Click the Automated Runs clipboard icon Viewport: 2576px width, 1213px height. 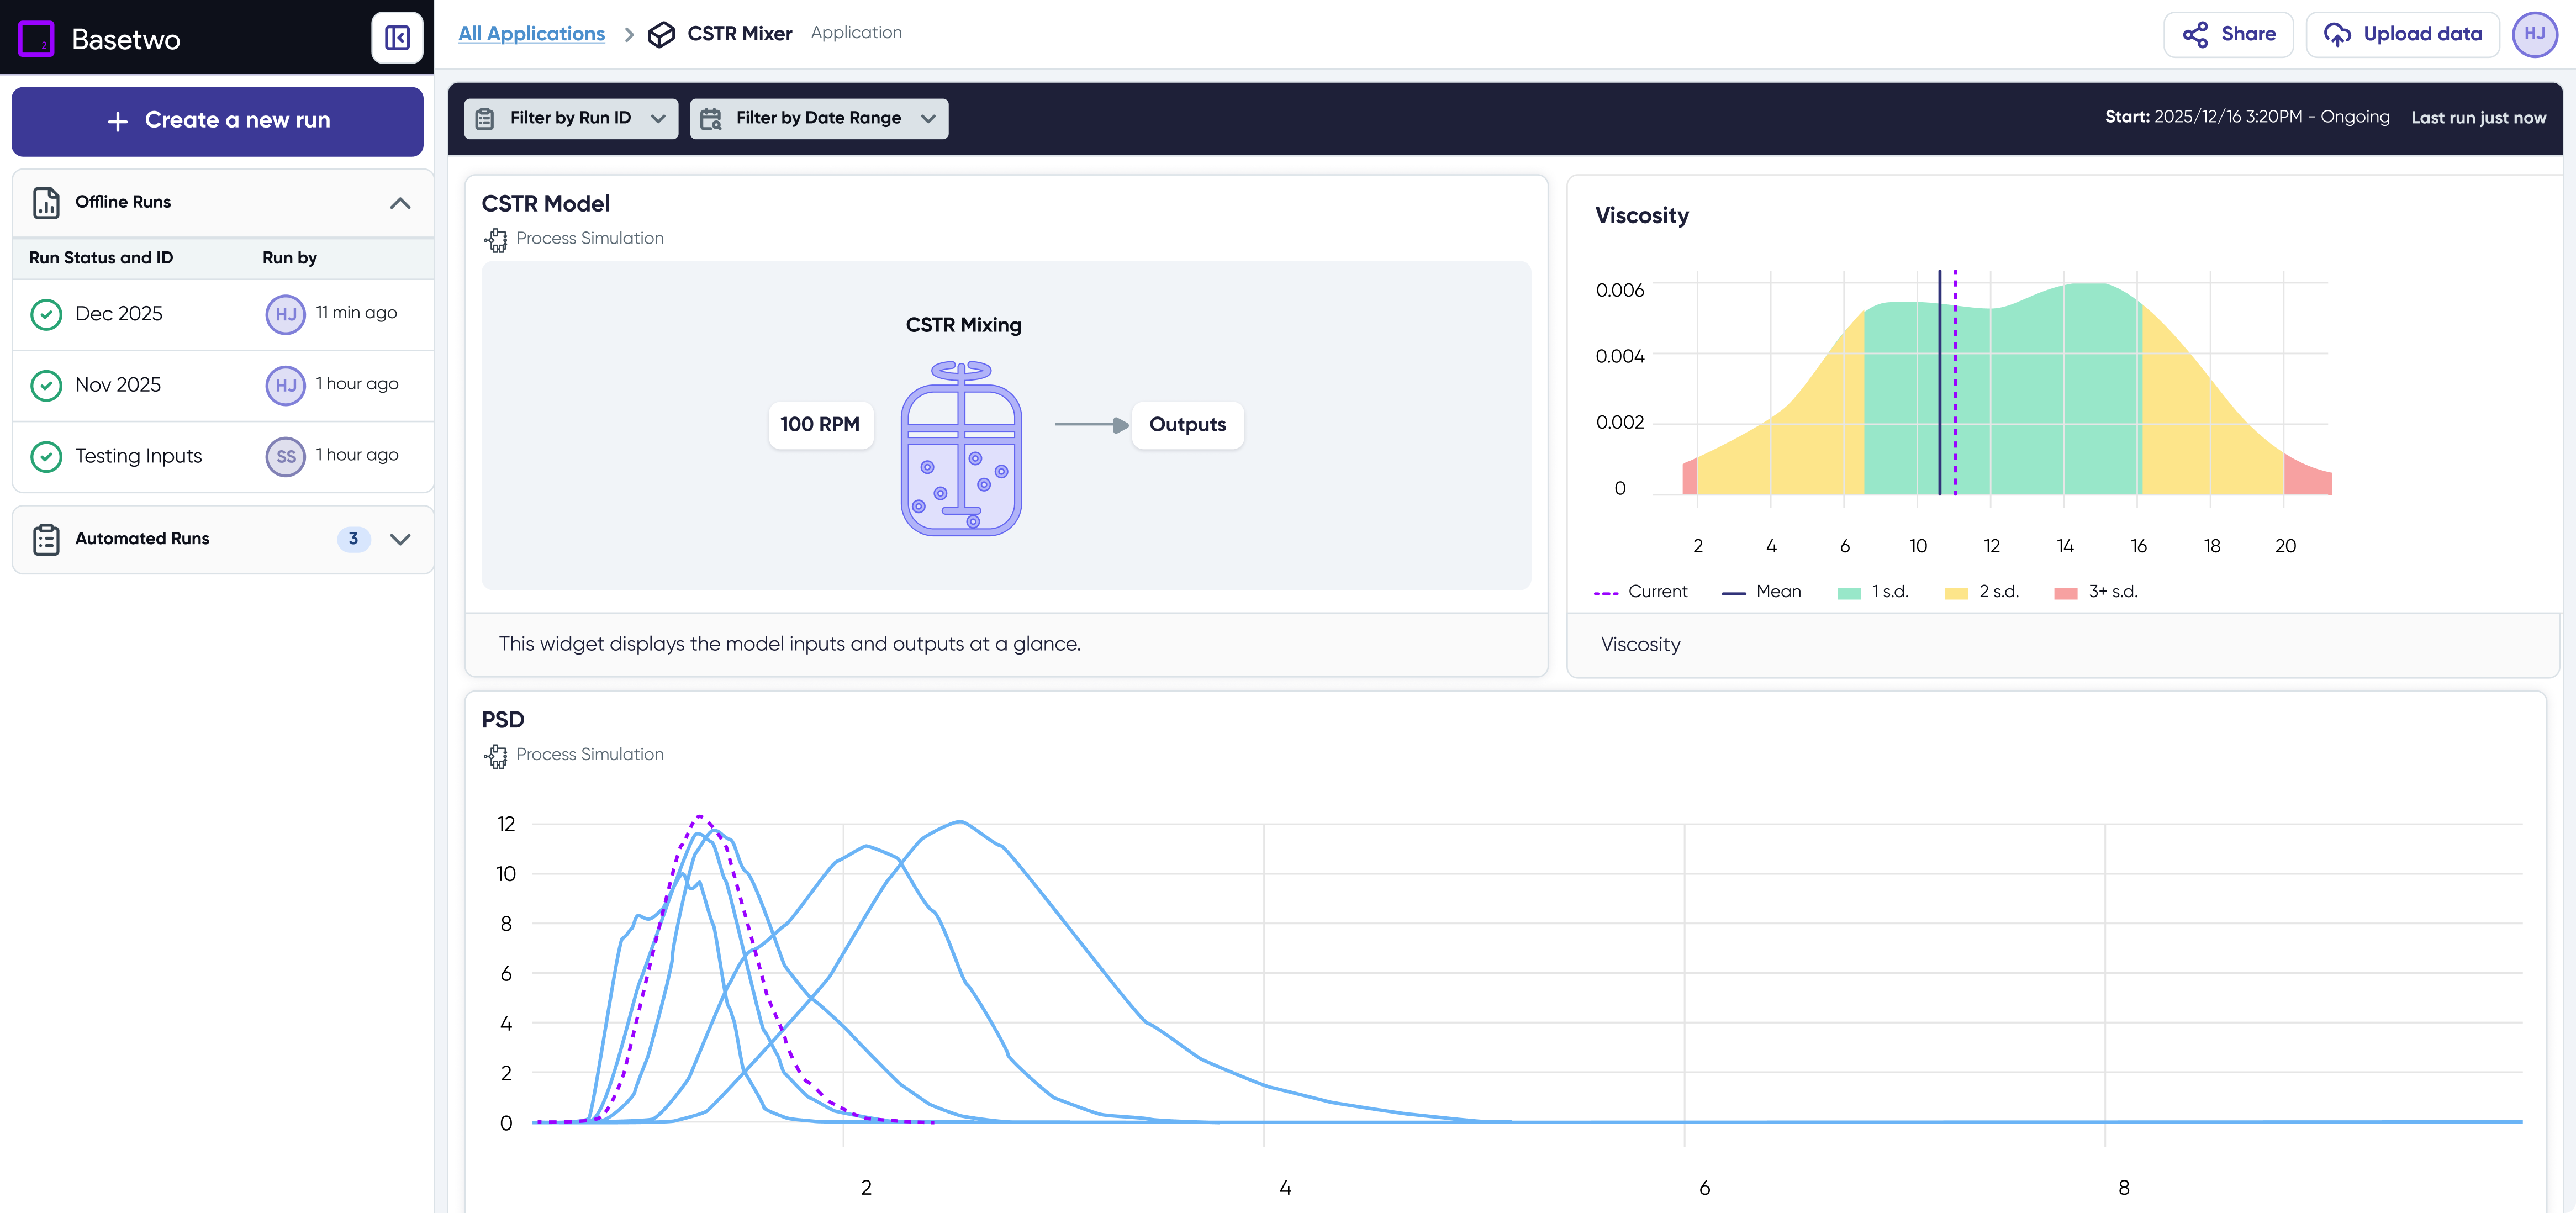(46, 539)
